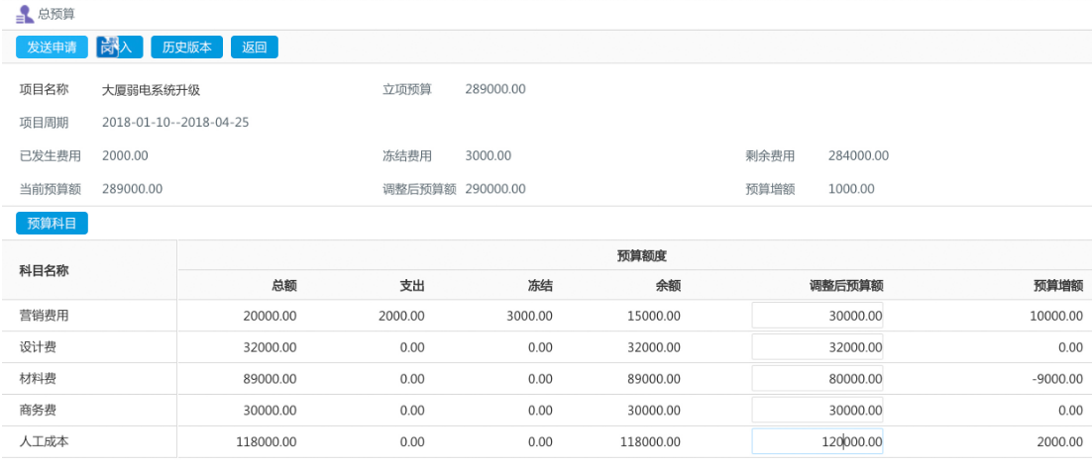The height and width of the screenshot is (468, 1092).
Task: Click the 预算额度 group header
Action: click(x=642, y=256)
